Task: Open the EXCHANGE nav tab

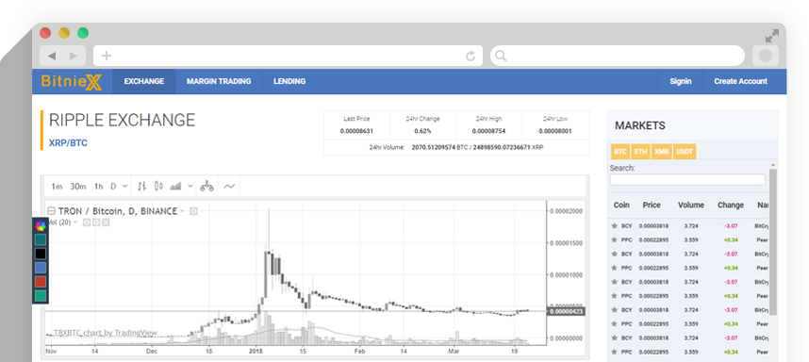Action: pos(144,81)
